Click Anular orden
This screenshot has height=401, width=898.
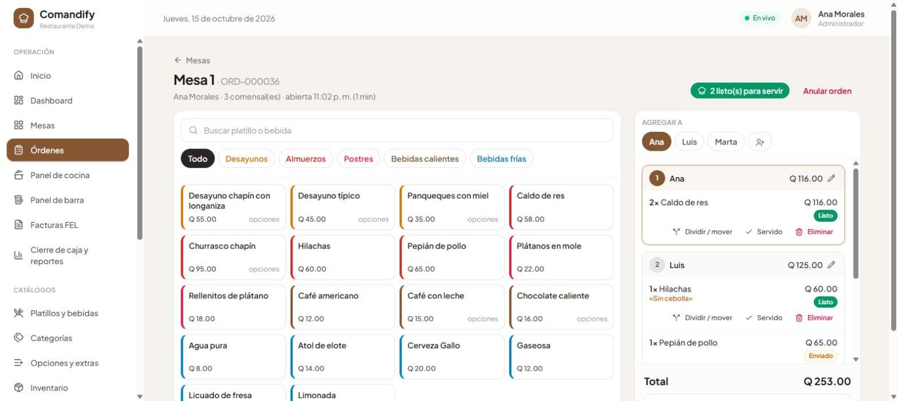point(827,91)
